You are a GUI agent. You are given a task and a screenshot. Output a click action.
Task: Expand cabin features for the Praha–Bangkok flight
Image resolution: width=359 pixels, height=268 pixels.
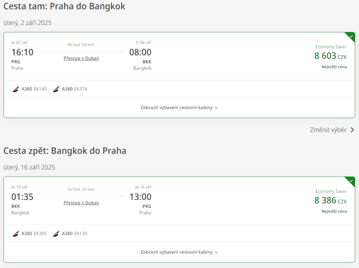tap(179, 108)
